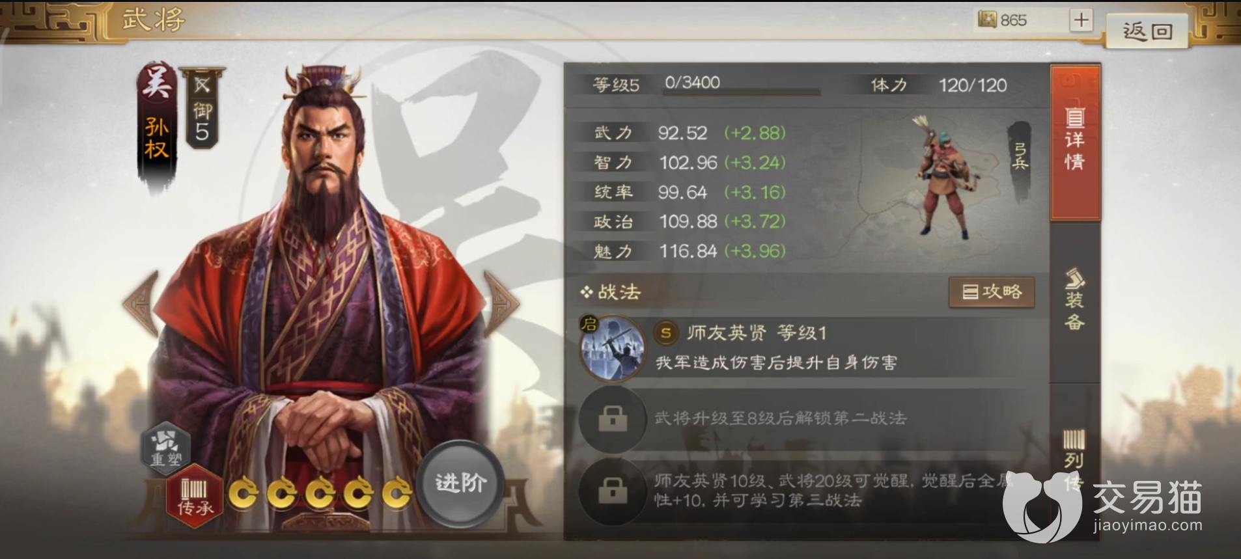Show previous general with left arrow
The width and height of the screenshot is (1241, 559).
click(x=141, y=304)
